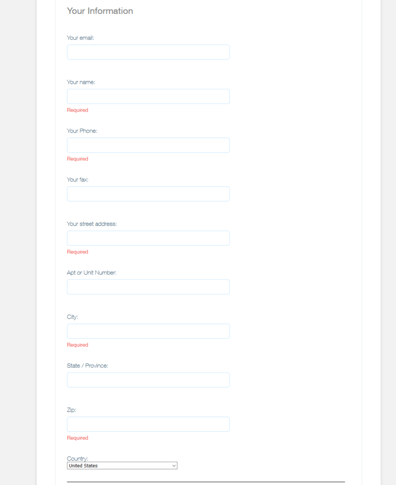Click the State / Province input field
Viewport: 396px width, 485px height.
(x=148, y=380)
